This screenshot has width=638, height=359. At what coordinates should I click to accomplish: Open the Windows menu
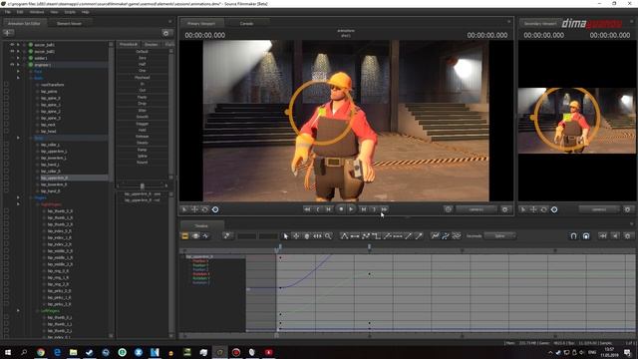pyautogui.click(x=37, y=12)
